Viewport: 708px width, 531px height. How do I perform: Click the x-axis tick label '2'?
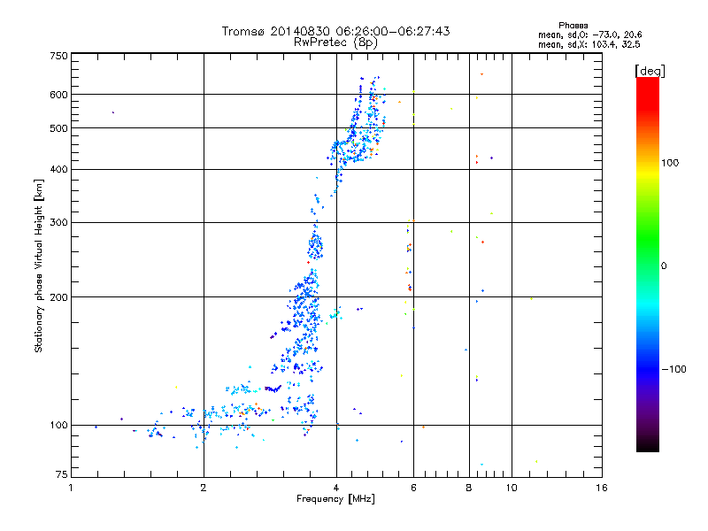204,489
